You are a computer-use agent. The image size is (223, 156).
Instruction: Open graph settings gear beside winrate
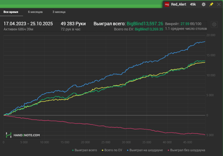pyautogui.click(x=214, y=25)
